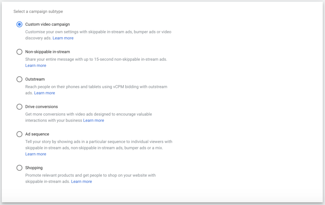Click the 'Shopping' label text
Viewport: 325px width, 205px height.
(34, 168)
